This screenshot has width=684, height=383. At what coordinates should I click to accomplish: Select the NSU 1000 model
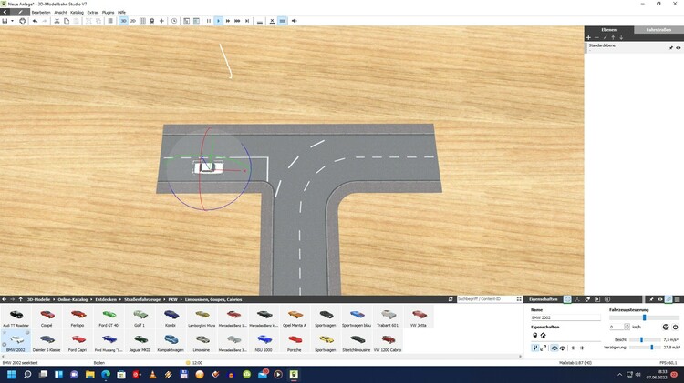click(264, 342)
